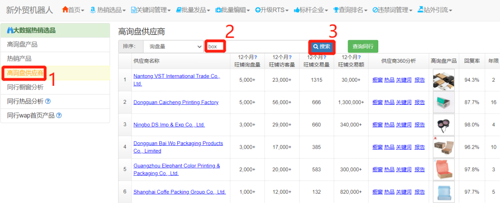Click help icon on 旺铺访客量 header

290,57
